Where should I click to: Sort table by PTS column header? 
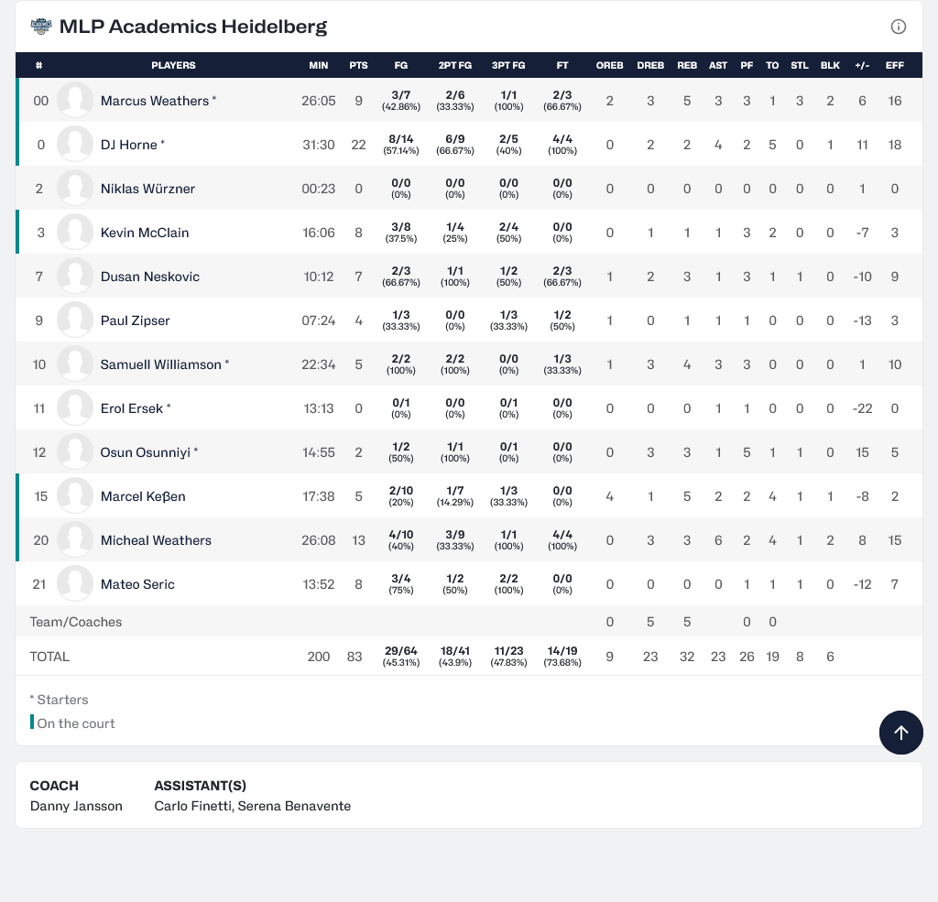point(358,66)
